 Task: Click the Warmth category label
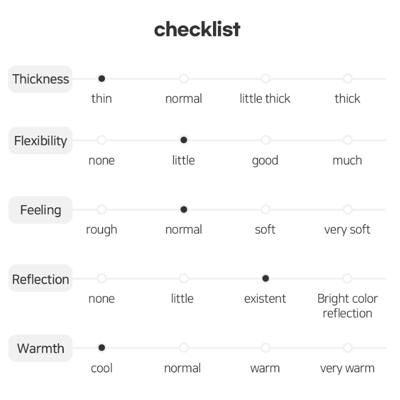[x=40, y=348]
